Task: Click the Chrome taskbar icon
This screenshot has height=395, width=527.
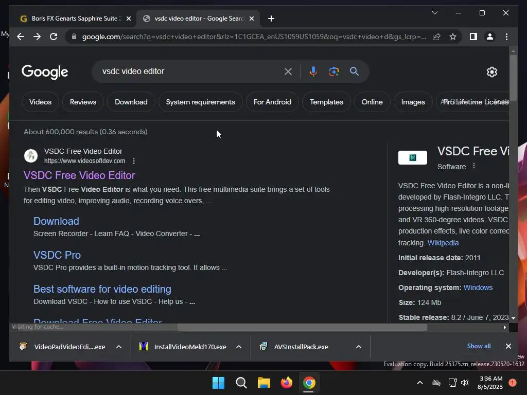Action: 309,383
